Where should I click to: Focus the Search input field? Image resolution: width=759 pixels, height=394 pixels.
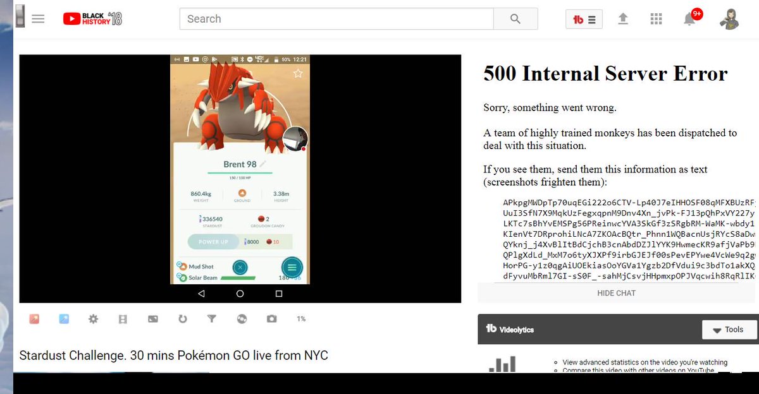tap(336, 19)
